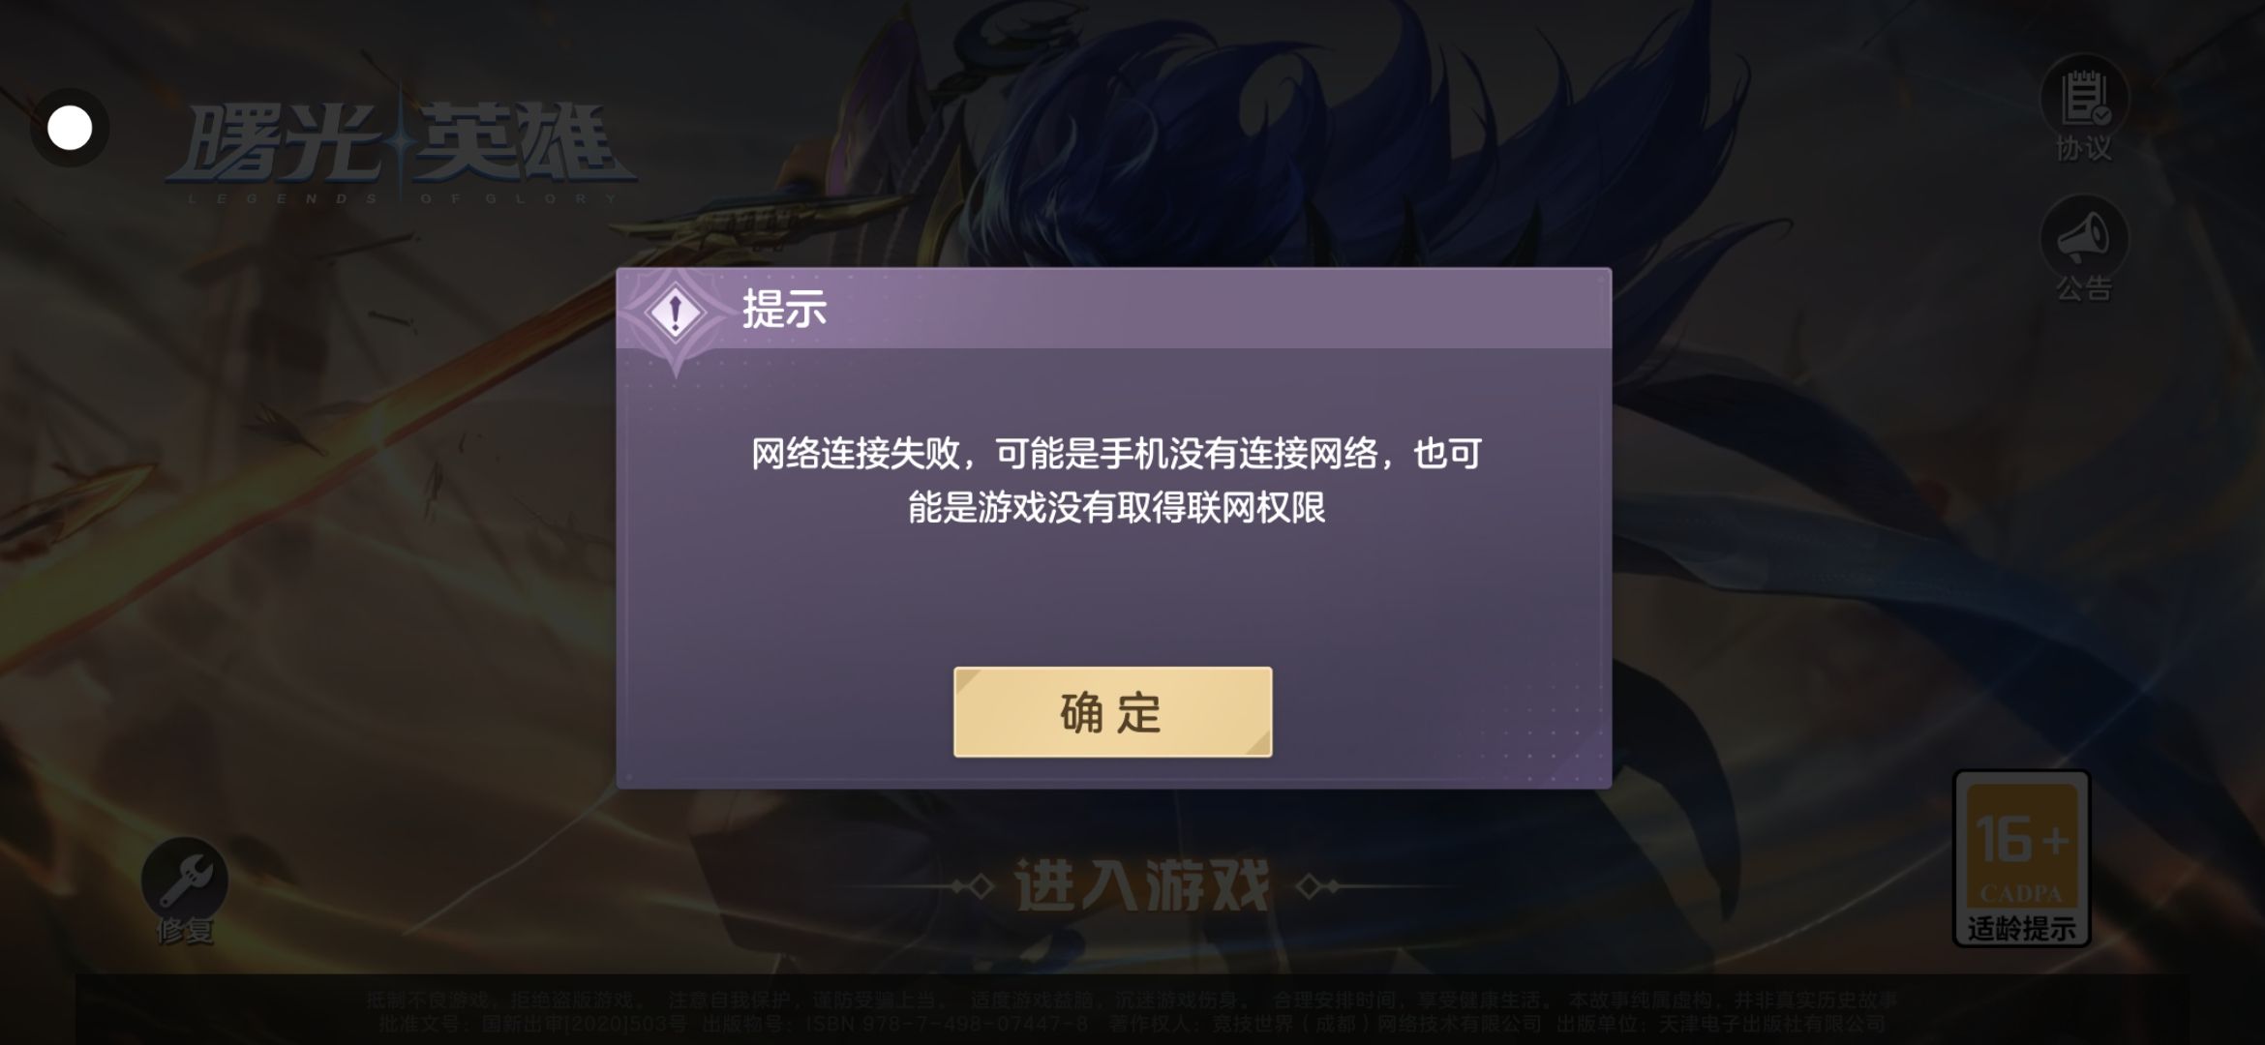Open the 协议 agreement document icon

2083,100
